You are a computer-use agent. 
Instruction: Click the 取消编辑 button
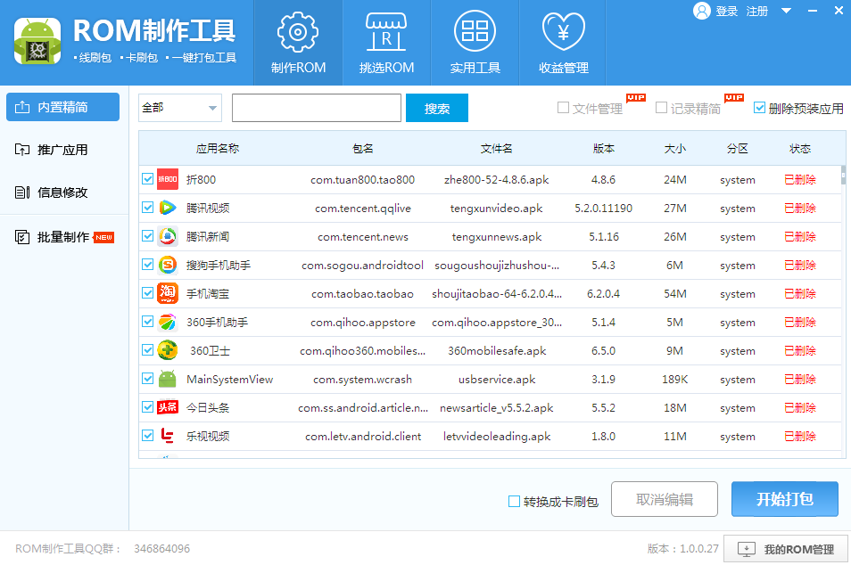(x=665, y=499)
